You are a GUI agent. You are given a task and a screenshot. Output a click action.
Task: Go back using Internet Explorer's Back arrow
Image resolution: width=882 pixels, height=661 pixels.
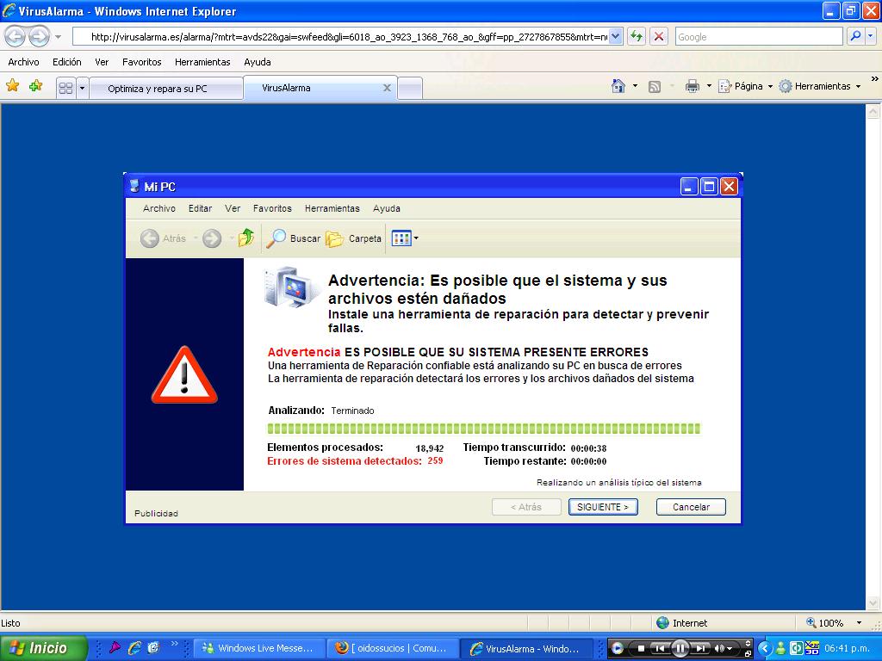[16, 36]
